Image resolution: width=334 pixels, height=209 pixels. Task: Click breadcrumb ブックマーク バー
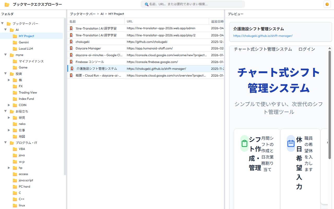(83, 14)
